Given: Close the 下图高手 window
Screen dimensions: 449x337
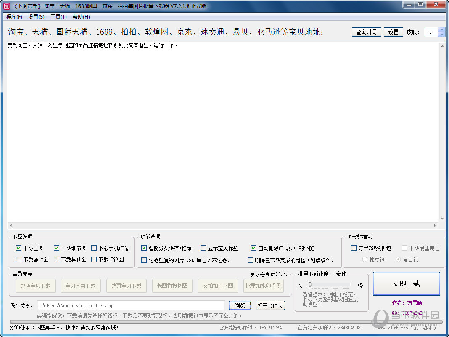Looking at the screenshot, I should point(436,5).
